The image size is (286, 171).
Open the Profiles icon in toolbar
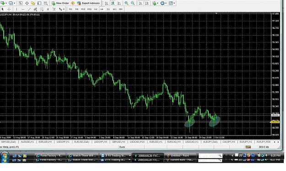(11, 3)
